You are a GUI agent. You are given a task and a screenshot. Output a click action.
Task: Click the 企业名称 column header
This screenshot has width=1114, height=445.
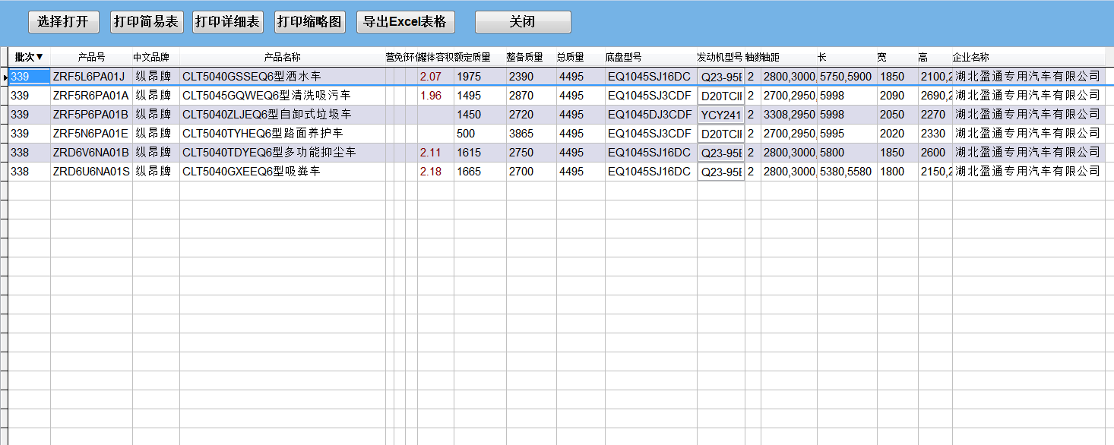970,57
